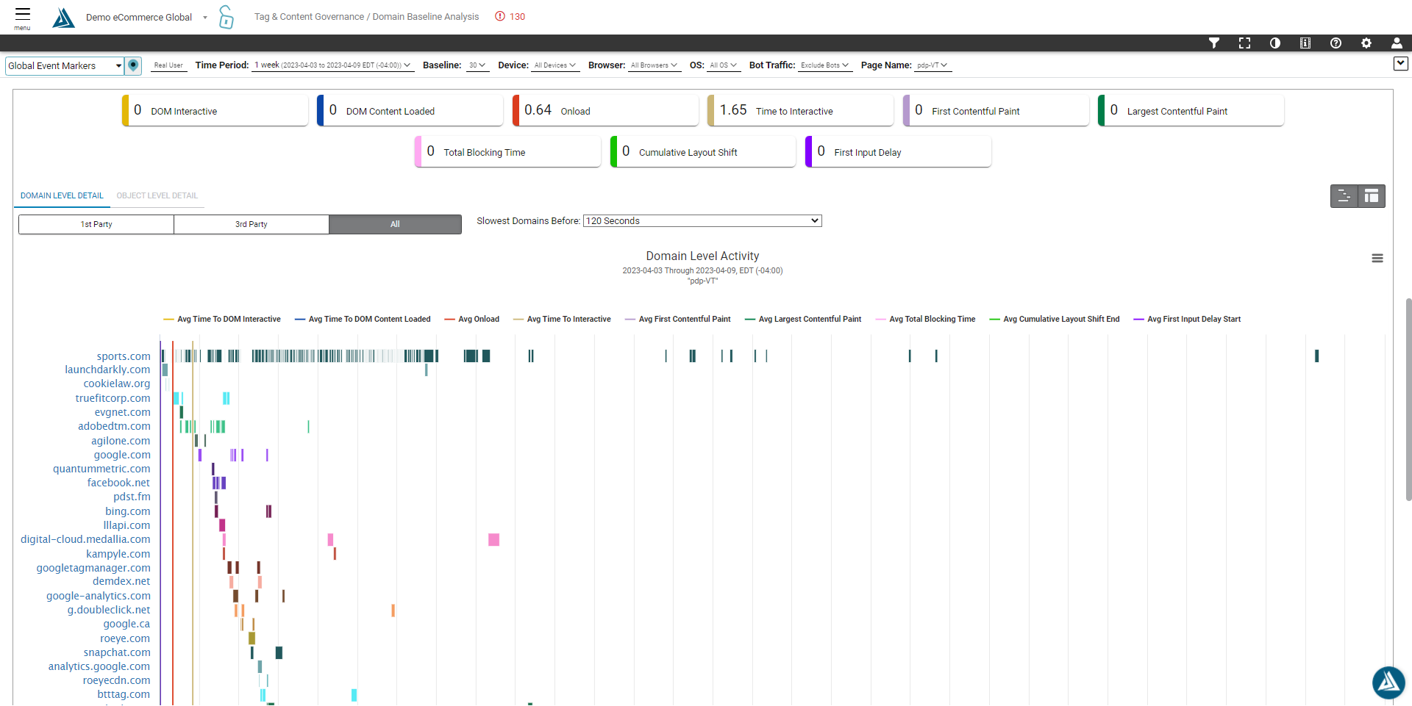Toggle Avg Total Blocking Time legend
The width and height of the screenshot is (1412, 706).
point(926,320)
